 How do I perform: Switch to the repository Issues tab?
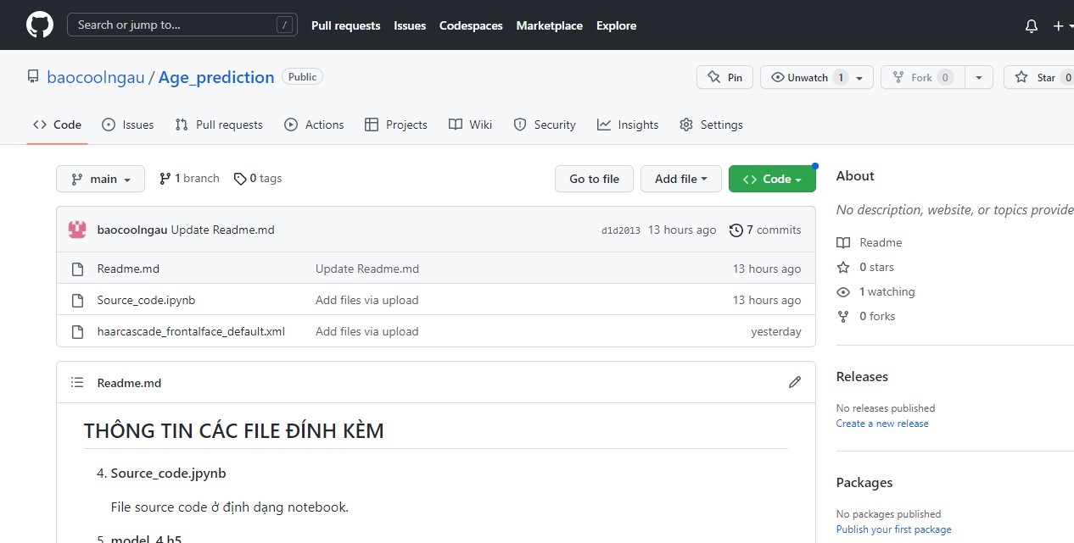pyautogui.click(x=128, y=125)
